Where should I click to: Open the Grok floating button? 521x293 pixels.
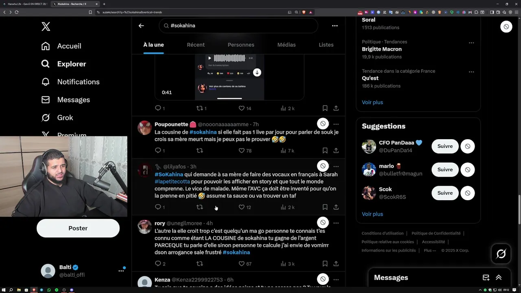point(501,254)
